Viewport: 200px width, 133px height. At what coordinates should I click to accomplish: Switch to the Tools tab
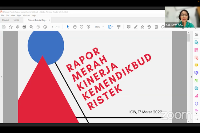[16, 20]
